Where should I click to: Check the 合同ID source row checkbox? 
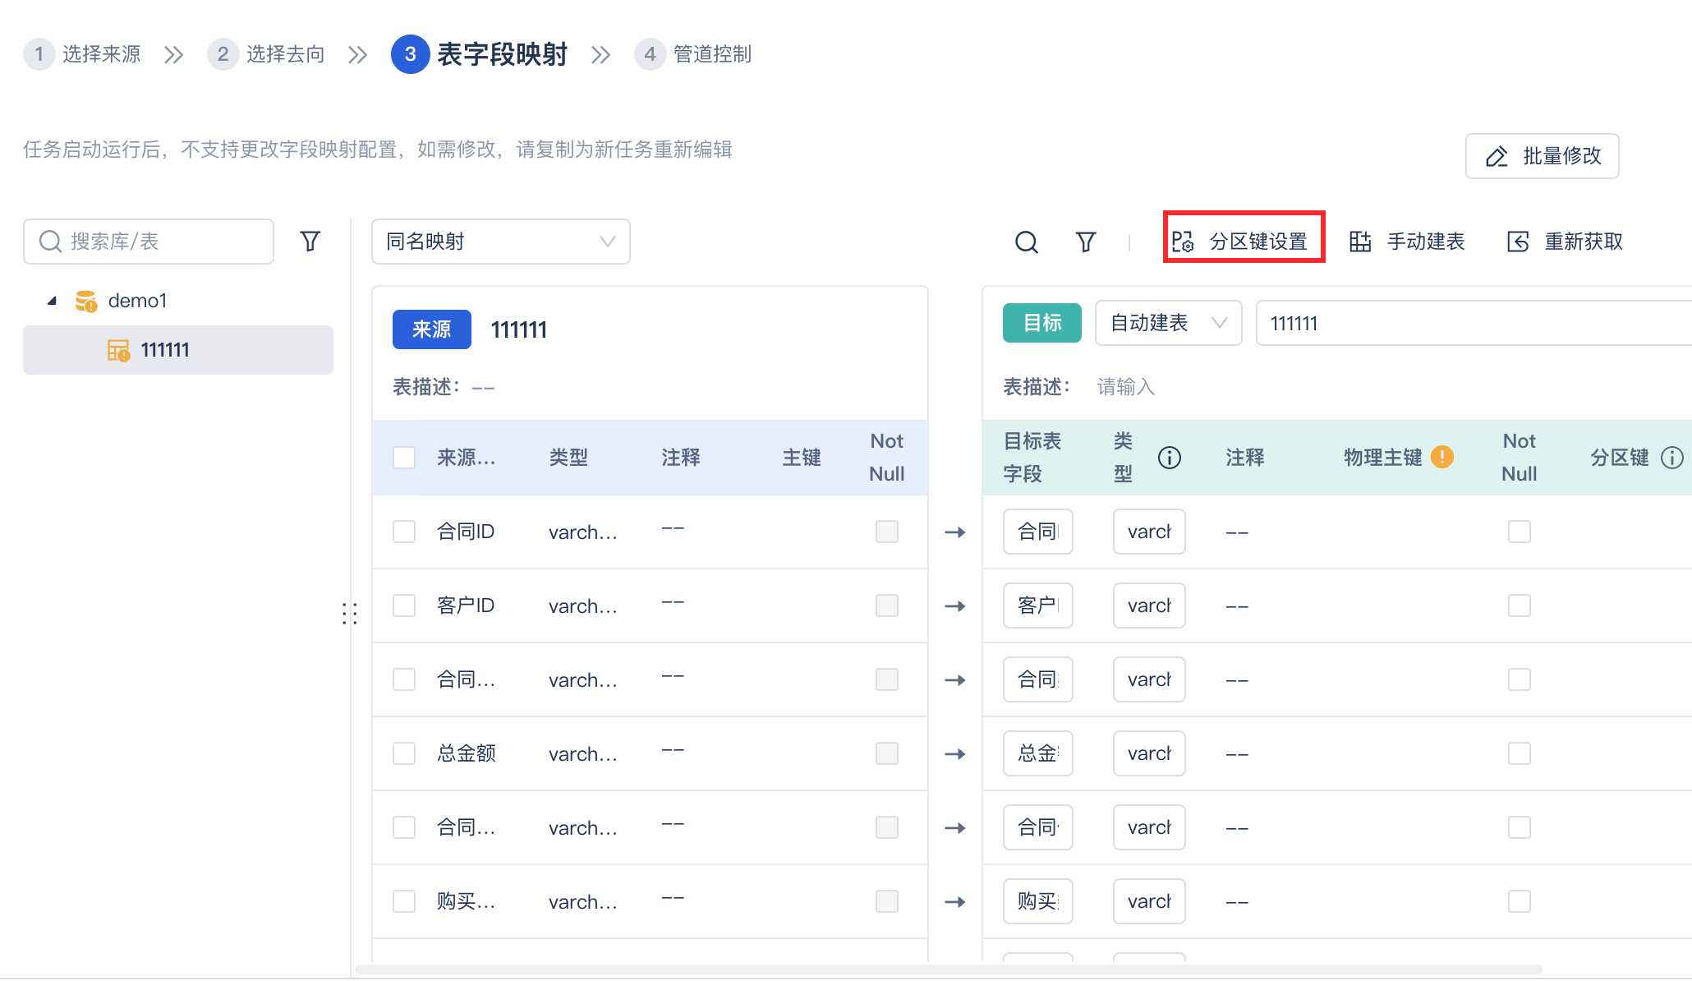[x=404, y=532]
